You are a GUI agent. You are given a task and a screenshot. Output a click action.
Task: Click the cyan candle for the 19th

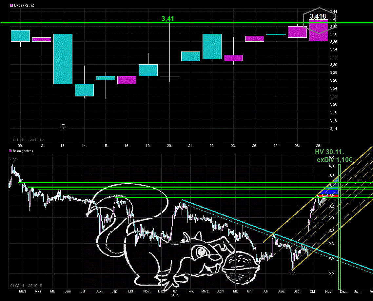[x=148, y=70]
